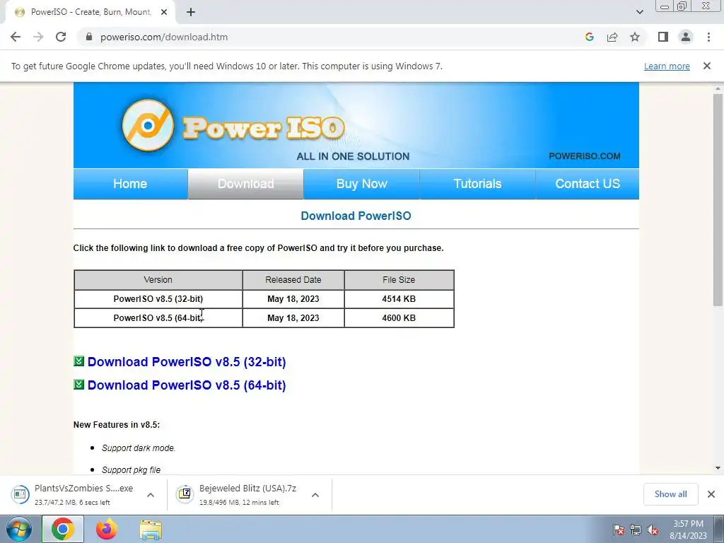Screen dimensions: 724x543
Task: Select the Download navigation tab
Action: click(x=245, y=184)
